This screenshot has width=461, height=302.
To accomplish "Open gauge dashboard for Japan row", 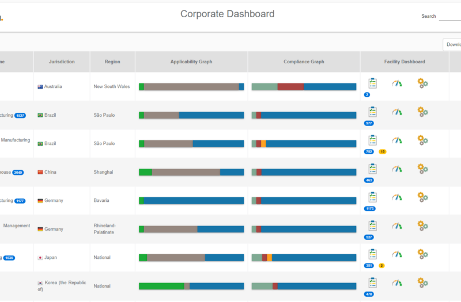I will (397, 254).
